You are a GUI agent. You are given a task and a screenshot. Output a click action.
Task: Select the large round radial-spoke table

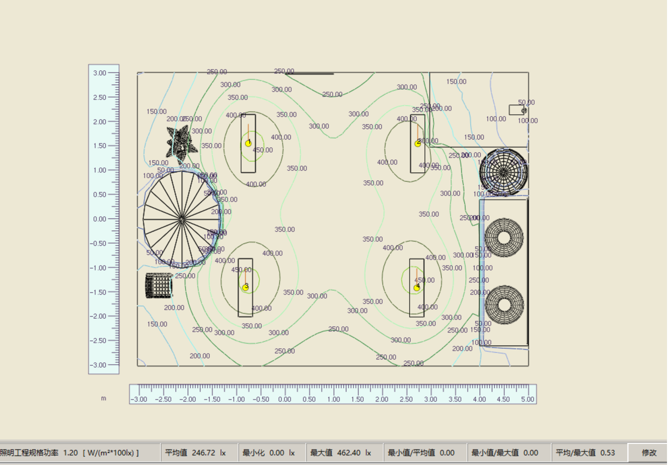182,219
